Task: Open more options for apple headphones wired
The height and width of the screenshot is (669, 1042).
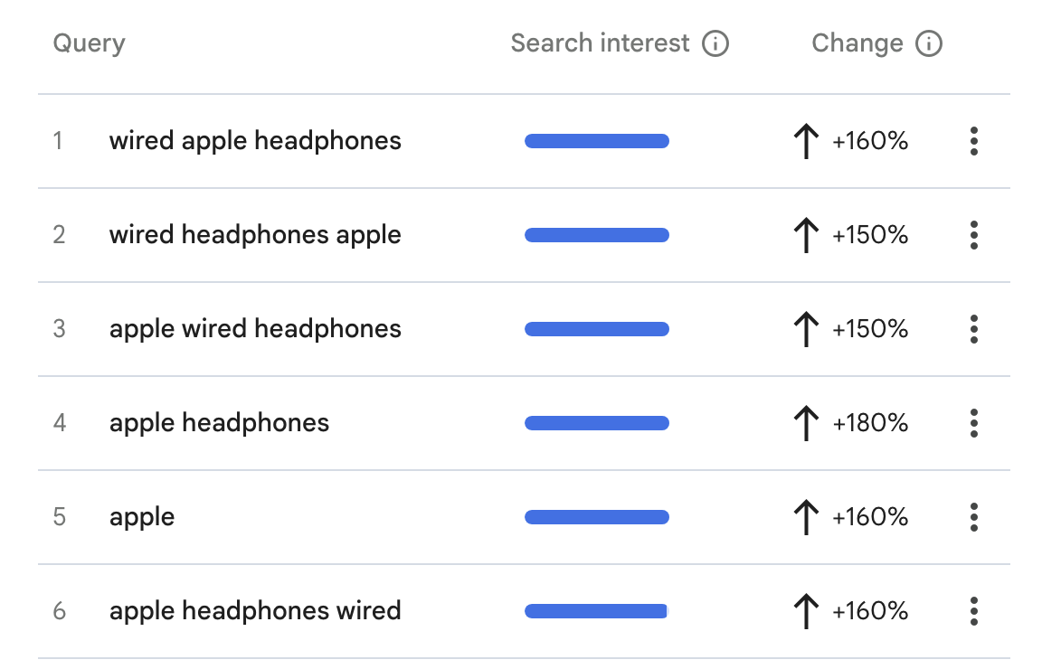Action: coord(973,611)
